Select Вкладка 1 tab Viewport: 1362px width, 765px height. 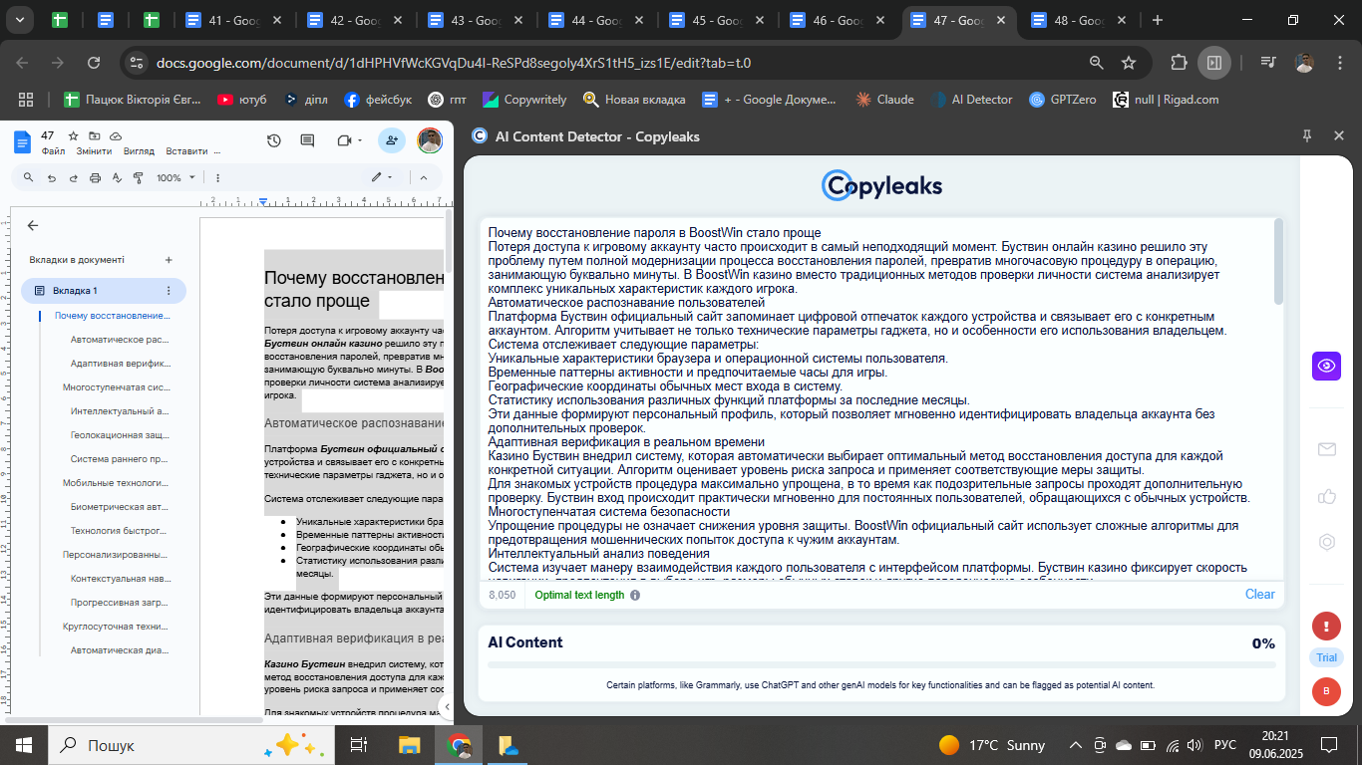tap(104, 291)
